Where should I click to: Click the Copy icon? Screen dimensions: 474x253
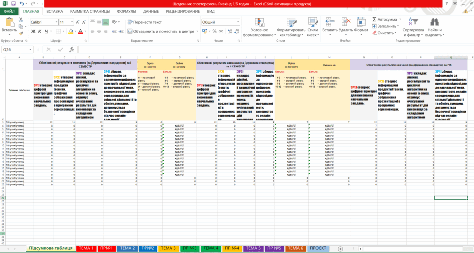click(21, 27)
